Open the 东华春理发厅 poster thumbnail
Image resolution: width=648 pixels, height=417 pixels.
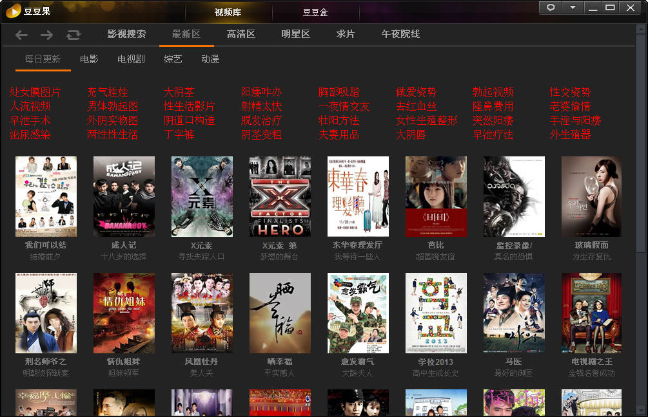coord(358,196)
